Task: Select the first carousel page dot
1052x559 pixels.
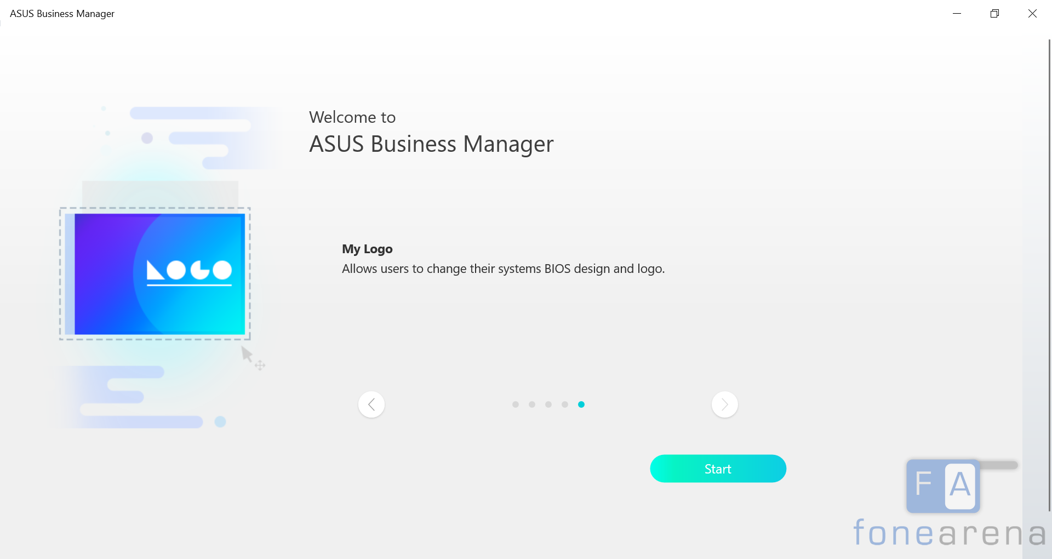Action: 516,404
